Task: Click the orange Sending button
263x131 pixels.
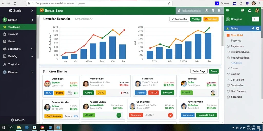Action: (x=211, y=19)
